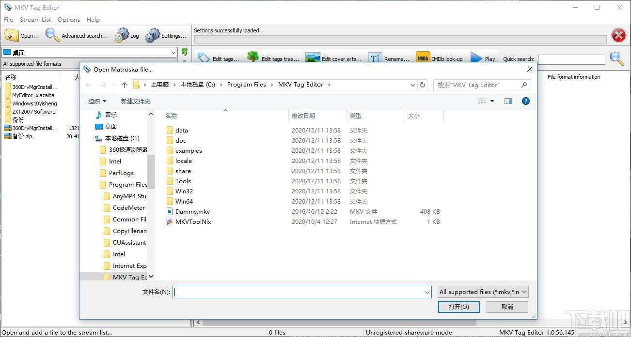
Task: Click the Open... toolbar icon
Action: 12,35
